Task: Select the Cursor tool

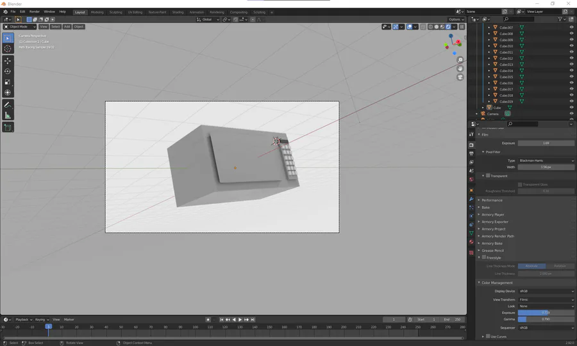Action: [8, 49]
